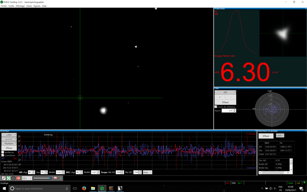
Task: Open the Fichier menu
Action: tap(4, 6)
